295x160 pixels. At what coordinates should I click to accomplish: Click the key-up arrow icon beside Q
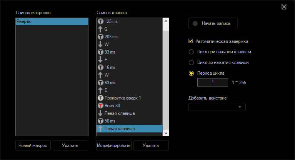click(x=101, y=29)
